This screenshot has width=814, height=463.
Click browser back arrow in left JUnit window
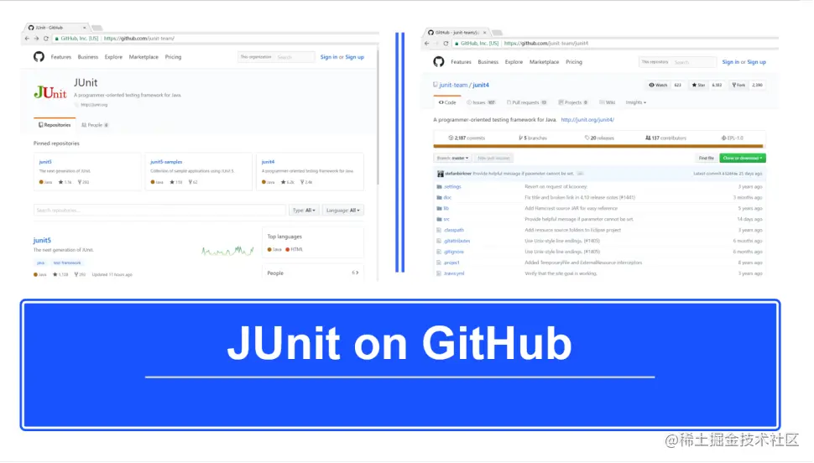(x=27, y=39)
